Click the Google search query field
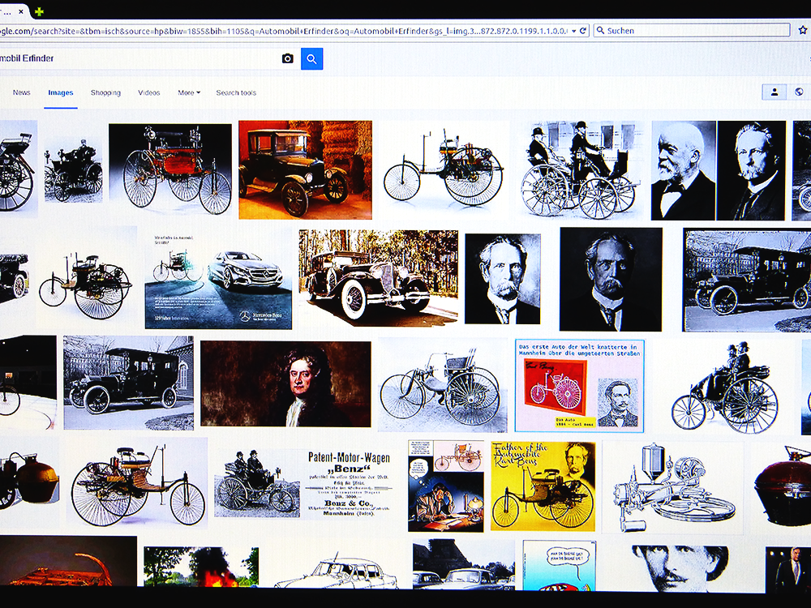 [x=139, y=58]
